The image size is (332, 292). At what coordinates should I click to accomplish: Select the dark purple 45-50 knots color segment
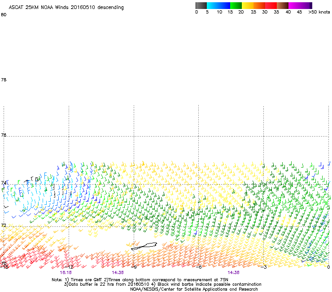pyautogui.click(x=306, y=5)
